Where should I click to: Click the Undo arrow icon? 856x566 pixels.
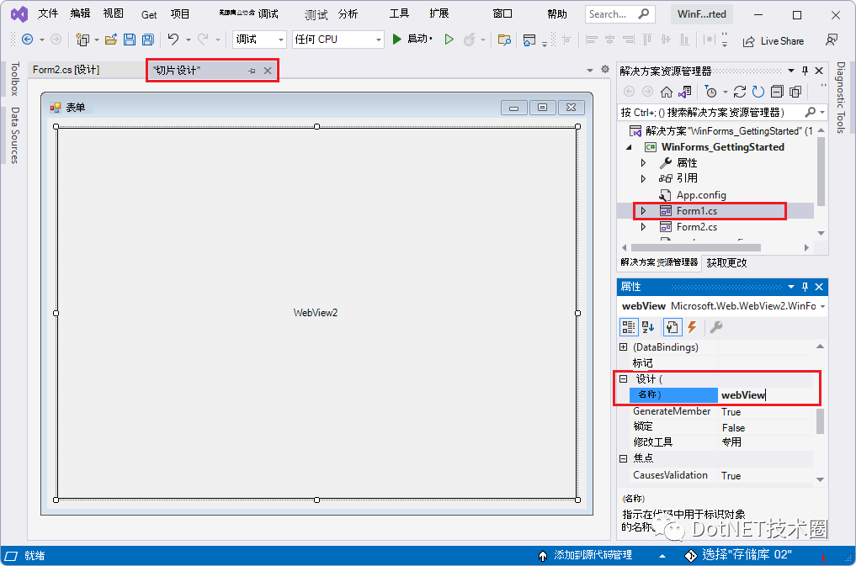click(173, 40)
